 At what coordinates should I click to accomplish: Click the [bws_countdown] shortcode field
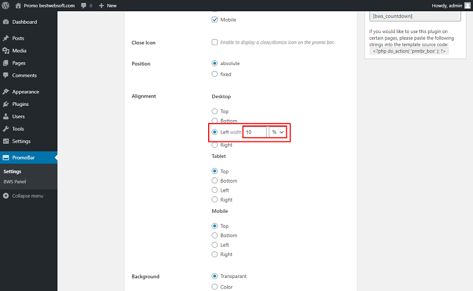click(415, 17)
